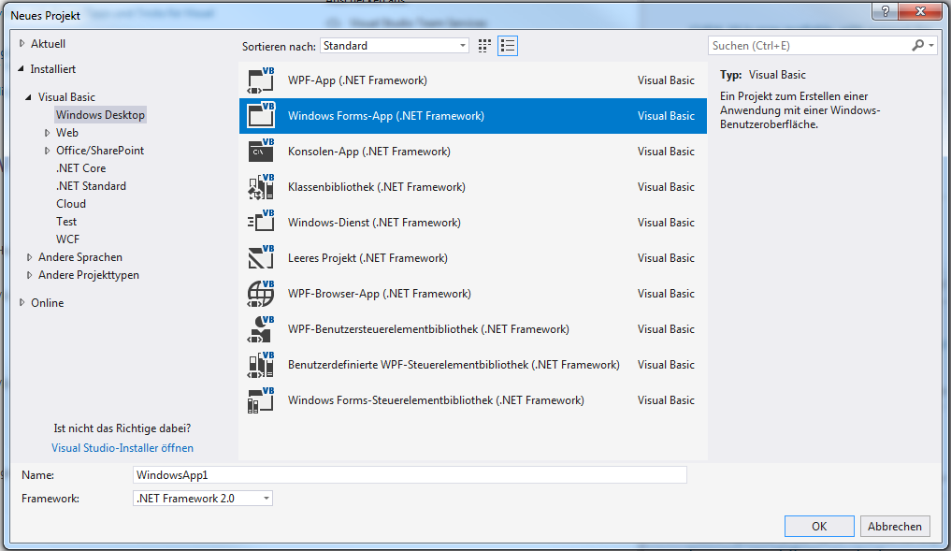
Task: Choose the Klassenbibliothek template icon
Action: 260,187
